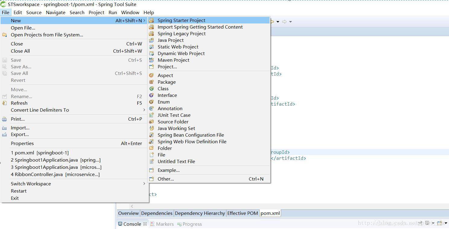Click the Maven Project icon
This screenshot has width=449, height=229.
point(151,60)
